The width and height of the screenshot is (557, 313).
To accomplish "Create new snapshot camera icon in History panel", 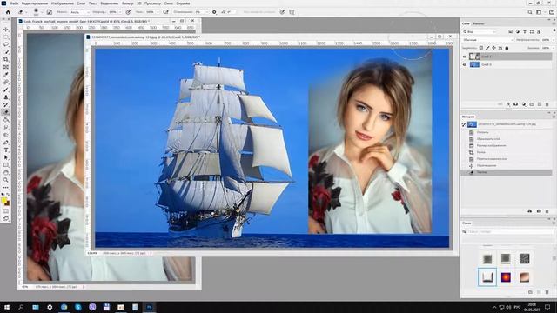I will pyautogui.click(x=539, y=211).
